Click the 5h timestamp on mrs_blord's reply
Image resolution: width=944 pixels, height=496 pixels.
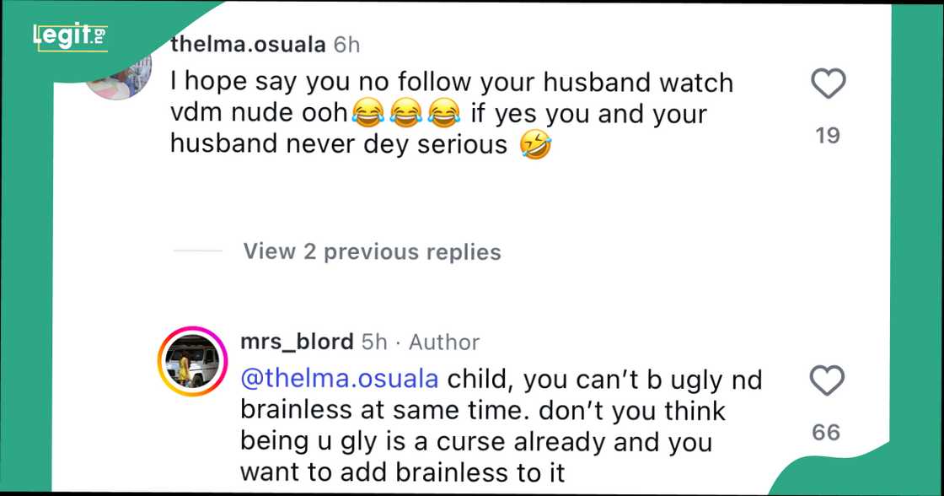[x=374, y=342]
